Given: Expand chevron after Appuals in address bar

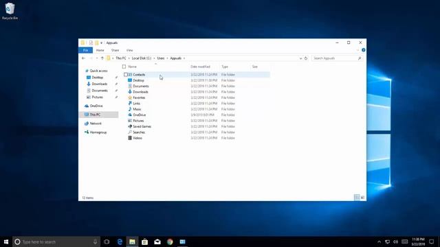Looking at the screenshot, I should click(x=184, y=58).
